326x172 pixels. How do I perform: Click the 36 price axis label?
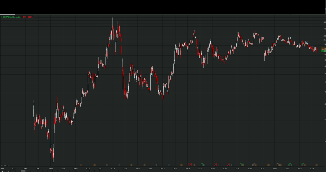click(x=324, y=22)
